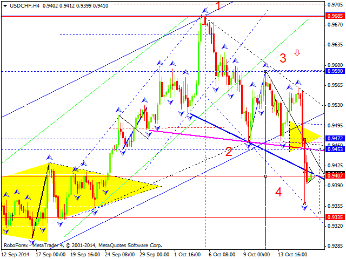Click the 0.9530 price axis label

pos(335,105)
